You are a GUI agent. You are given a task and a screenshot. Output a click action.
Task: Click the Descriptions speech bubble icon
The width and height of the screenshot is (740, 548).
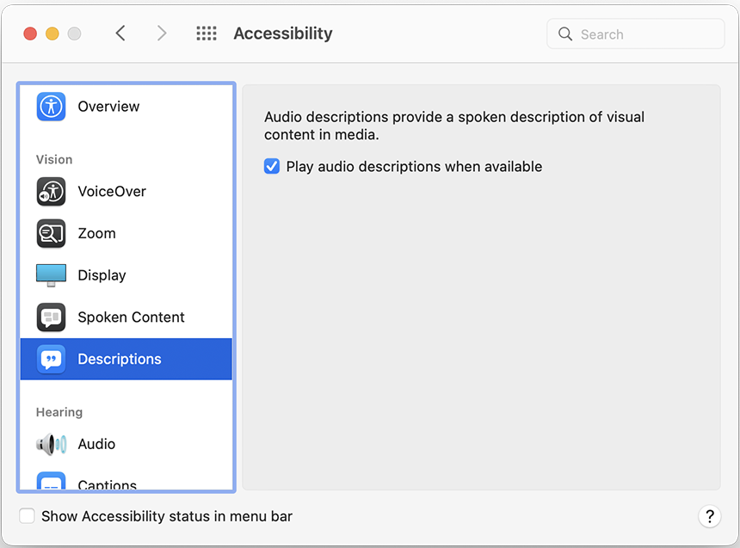click(51, 359)
